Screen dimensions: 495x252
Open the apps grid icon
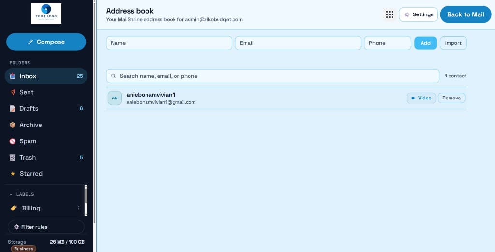[390, 14]
